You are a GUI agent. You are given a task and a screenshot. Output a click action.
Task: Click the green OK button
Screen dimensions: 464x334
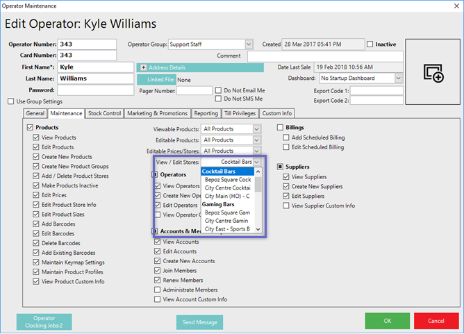pos(387,321)
